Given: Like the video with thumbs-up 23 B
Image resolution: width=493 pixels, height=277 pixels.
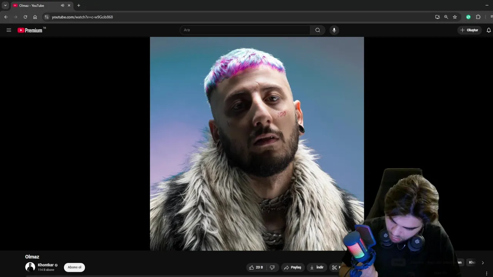Looking at the screenshot, I should click(256, 267).
